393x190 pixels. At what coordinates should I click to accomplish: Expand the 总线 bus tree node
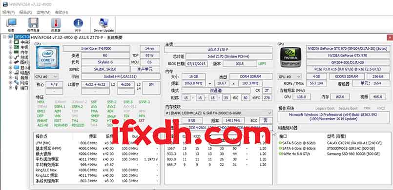pyautogui.click(x=11, y=57)
